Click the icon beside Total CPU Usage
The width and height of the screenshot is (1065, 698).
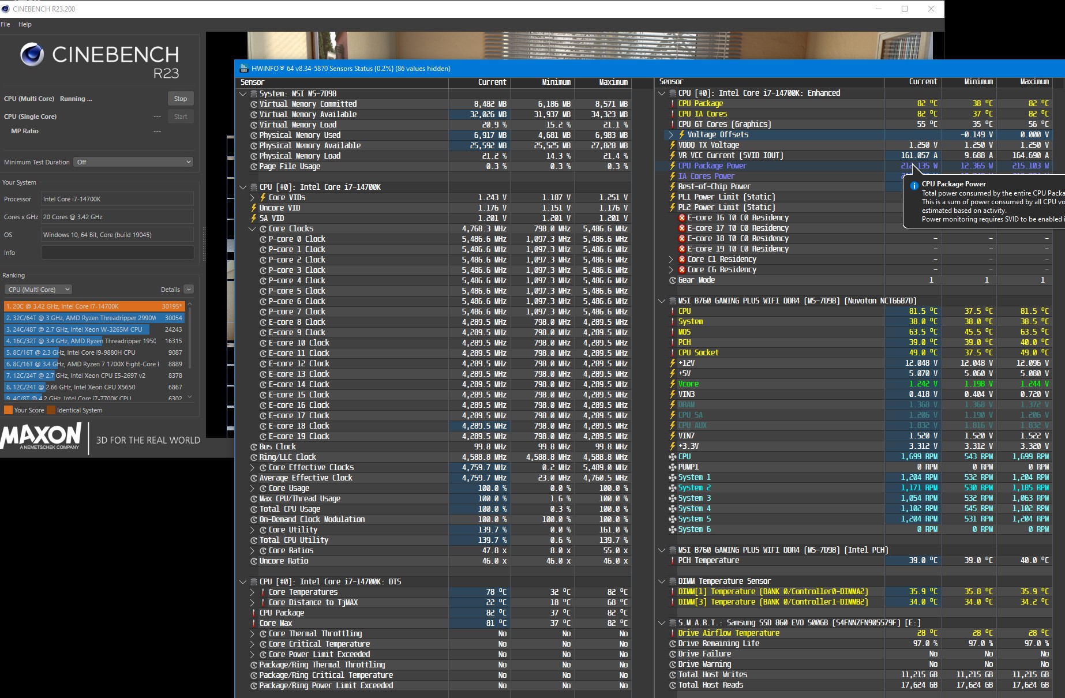[x=254, y=509]
